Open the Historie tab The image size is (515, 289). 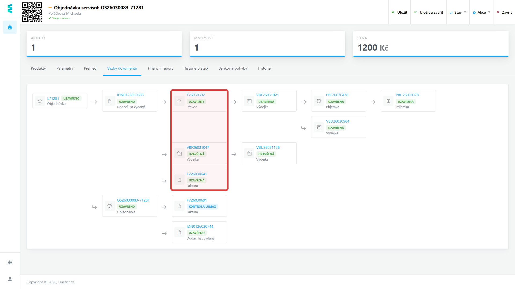(264, 68)
